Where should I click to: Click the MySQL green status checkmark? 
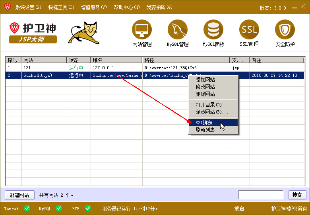(58, 208)
